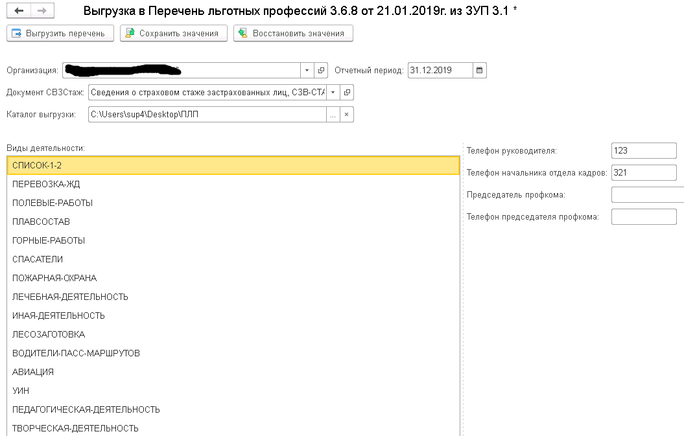Image resolution: width=684 pixels, height=436 pixels.
Task: Click the Организация input field
Action: (x=182, y=70)
